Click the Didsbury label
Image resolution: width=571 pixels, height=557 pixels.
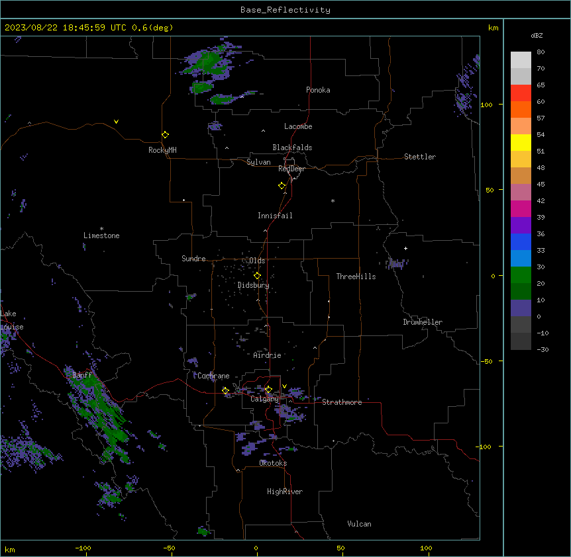[254, 285]
